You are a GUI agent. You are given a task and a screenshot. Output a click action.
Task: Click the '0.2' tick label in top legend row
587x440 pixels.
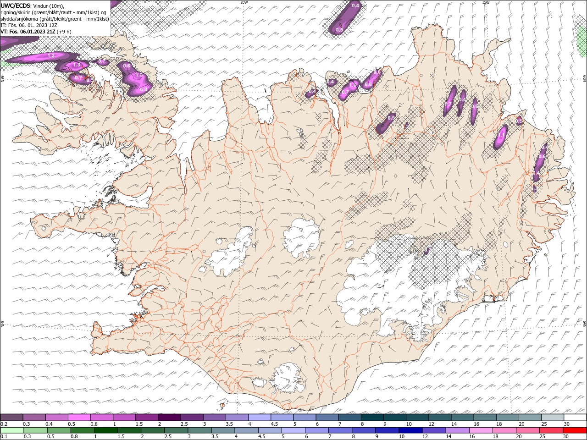pyautogui.click(x=3, y=424)
